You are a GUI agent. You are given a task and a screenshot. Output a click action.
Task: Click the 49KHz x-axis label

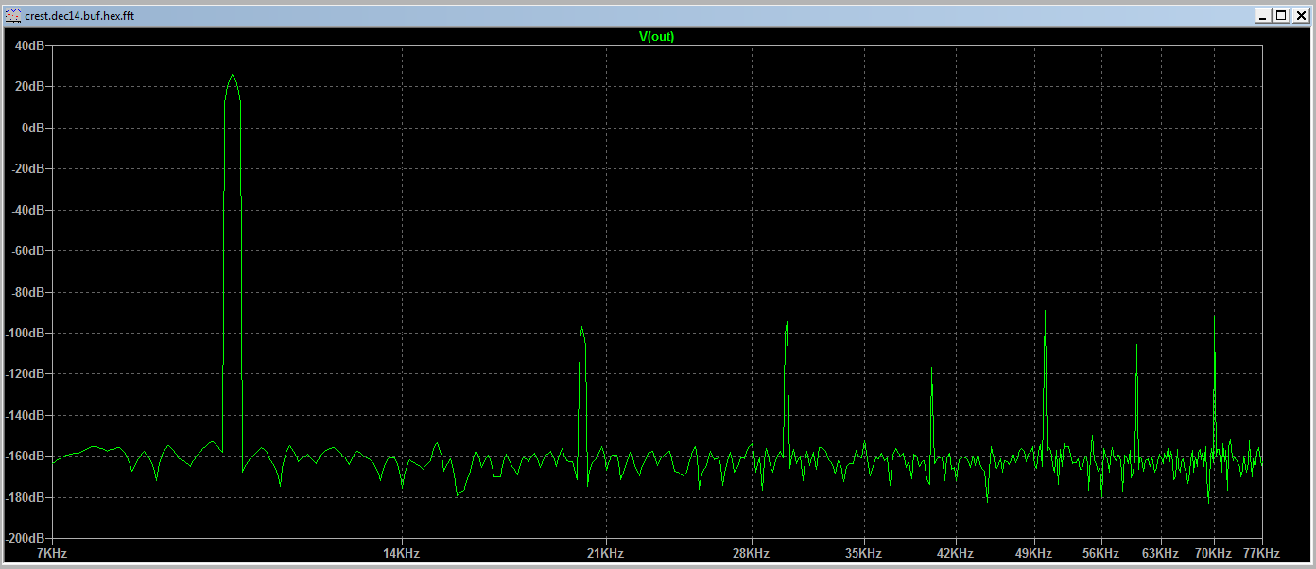pos(1033,553)
